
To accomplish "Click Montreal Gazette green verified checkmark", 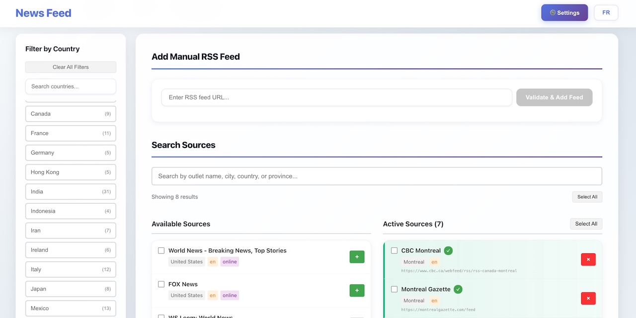I will [x=458, y=289].
